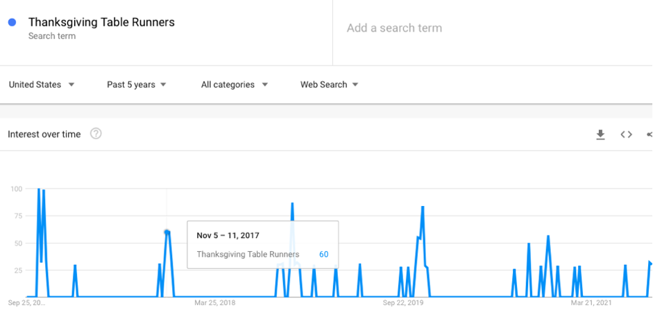Open the embed code icon
The height and width of the screenshot is (310, 653).
pos(627,135)
